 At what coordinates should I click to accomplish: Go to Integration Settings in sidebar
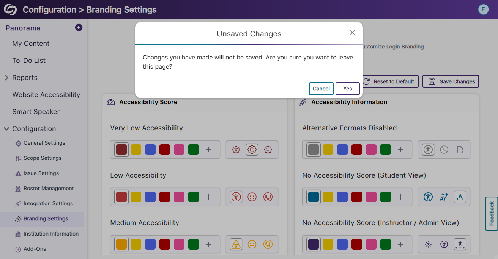click(x=48, y=203)
